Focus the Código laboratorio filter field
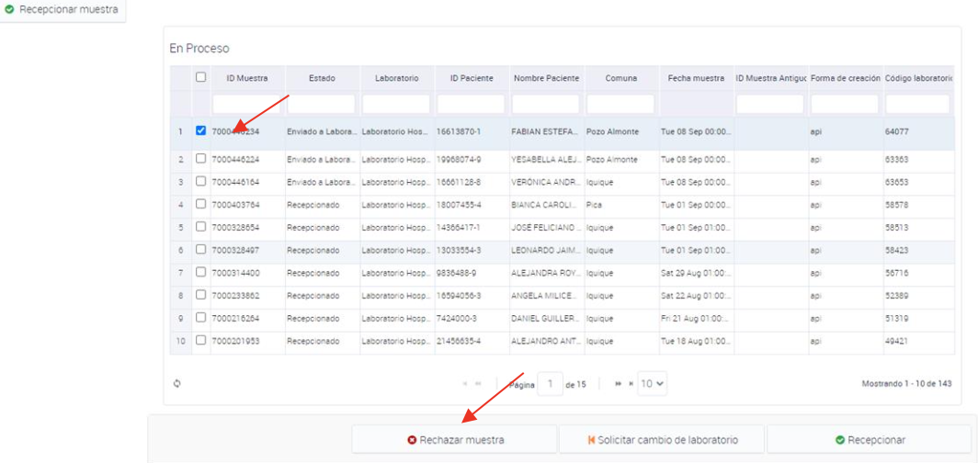The width and height of the screenshot is (978, 463). (x=917, y=104)
